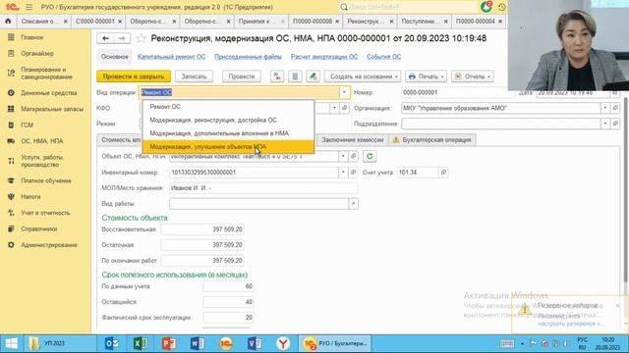Open linked object for Объект ОС field
This screenshot has width=629, height=353.
coord(354,156)
